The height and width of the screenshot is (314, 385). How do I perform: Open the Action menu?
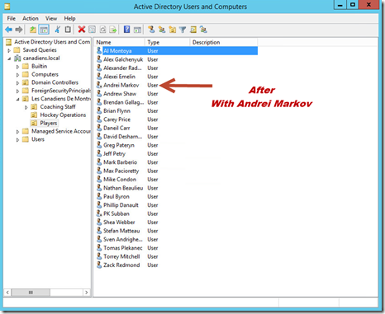[31, 18]
